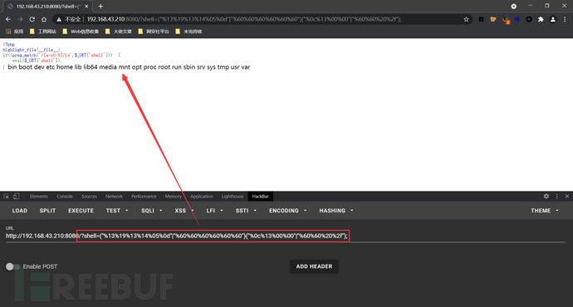Bookmark this page with the star icon
The image size is (573, 307).
466,19
